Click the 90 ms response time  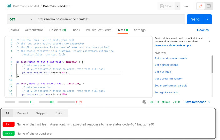tap(166, 102)
